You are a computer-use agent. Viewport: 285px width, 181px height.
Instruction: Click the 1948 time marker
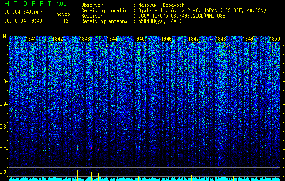(221, 39)
